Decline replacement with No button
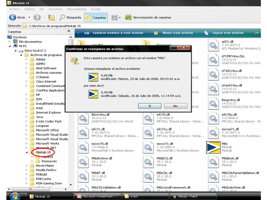This screenshot has height=200, width=267. (175, 106)
